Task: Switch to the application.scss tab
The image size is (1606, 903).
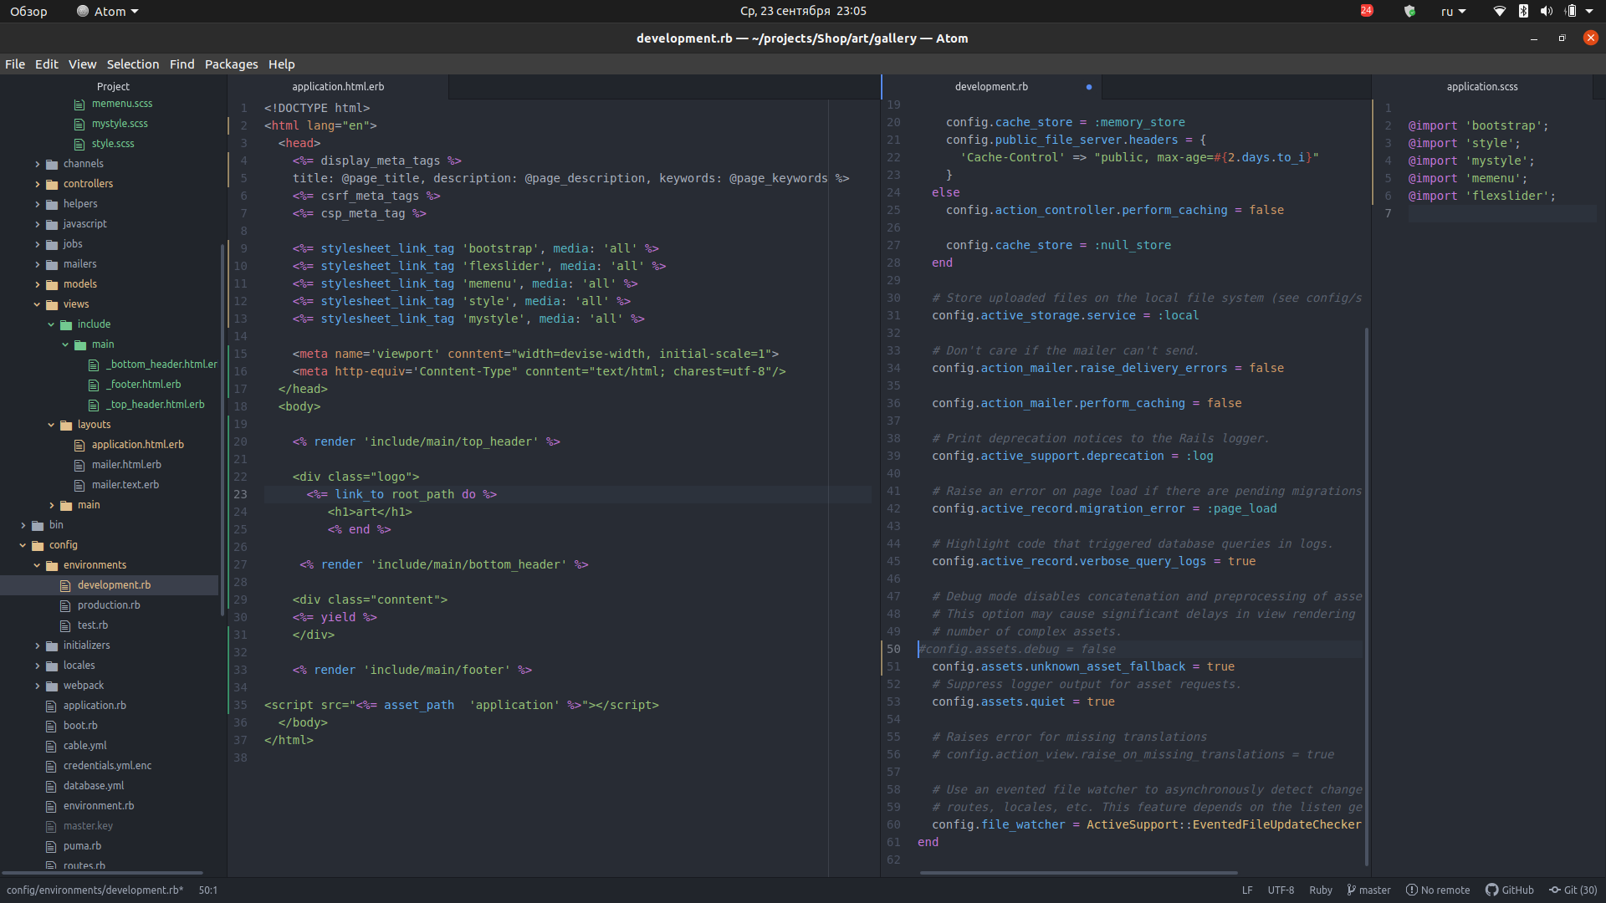Action: (x=1481, y=87)
